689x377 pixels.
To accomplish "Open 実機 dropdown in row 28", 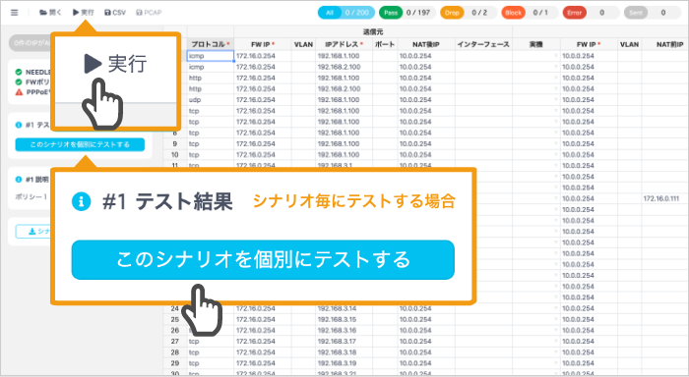I will (556, 352).
